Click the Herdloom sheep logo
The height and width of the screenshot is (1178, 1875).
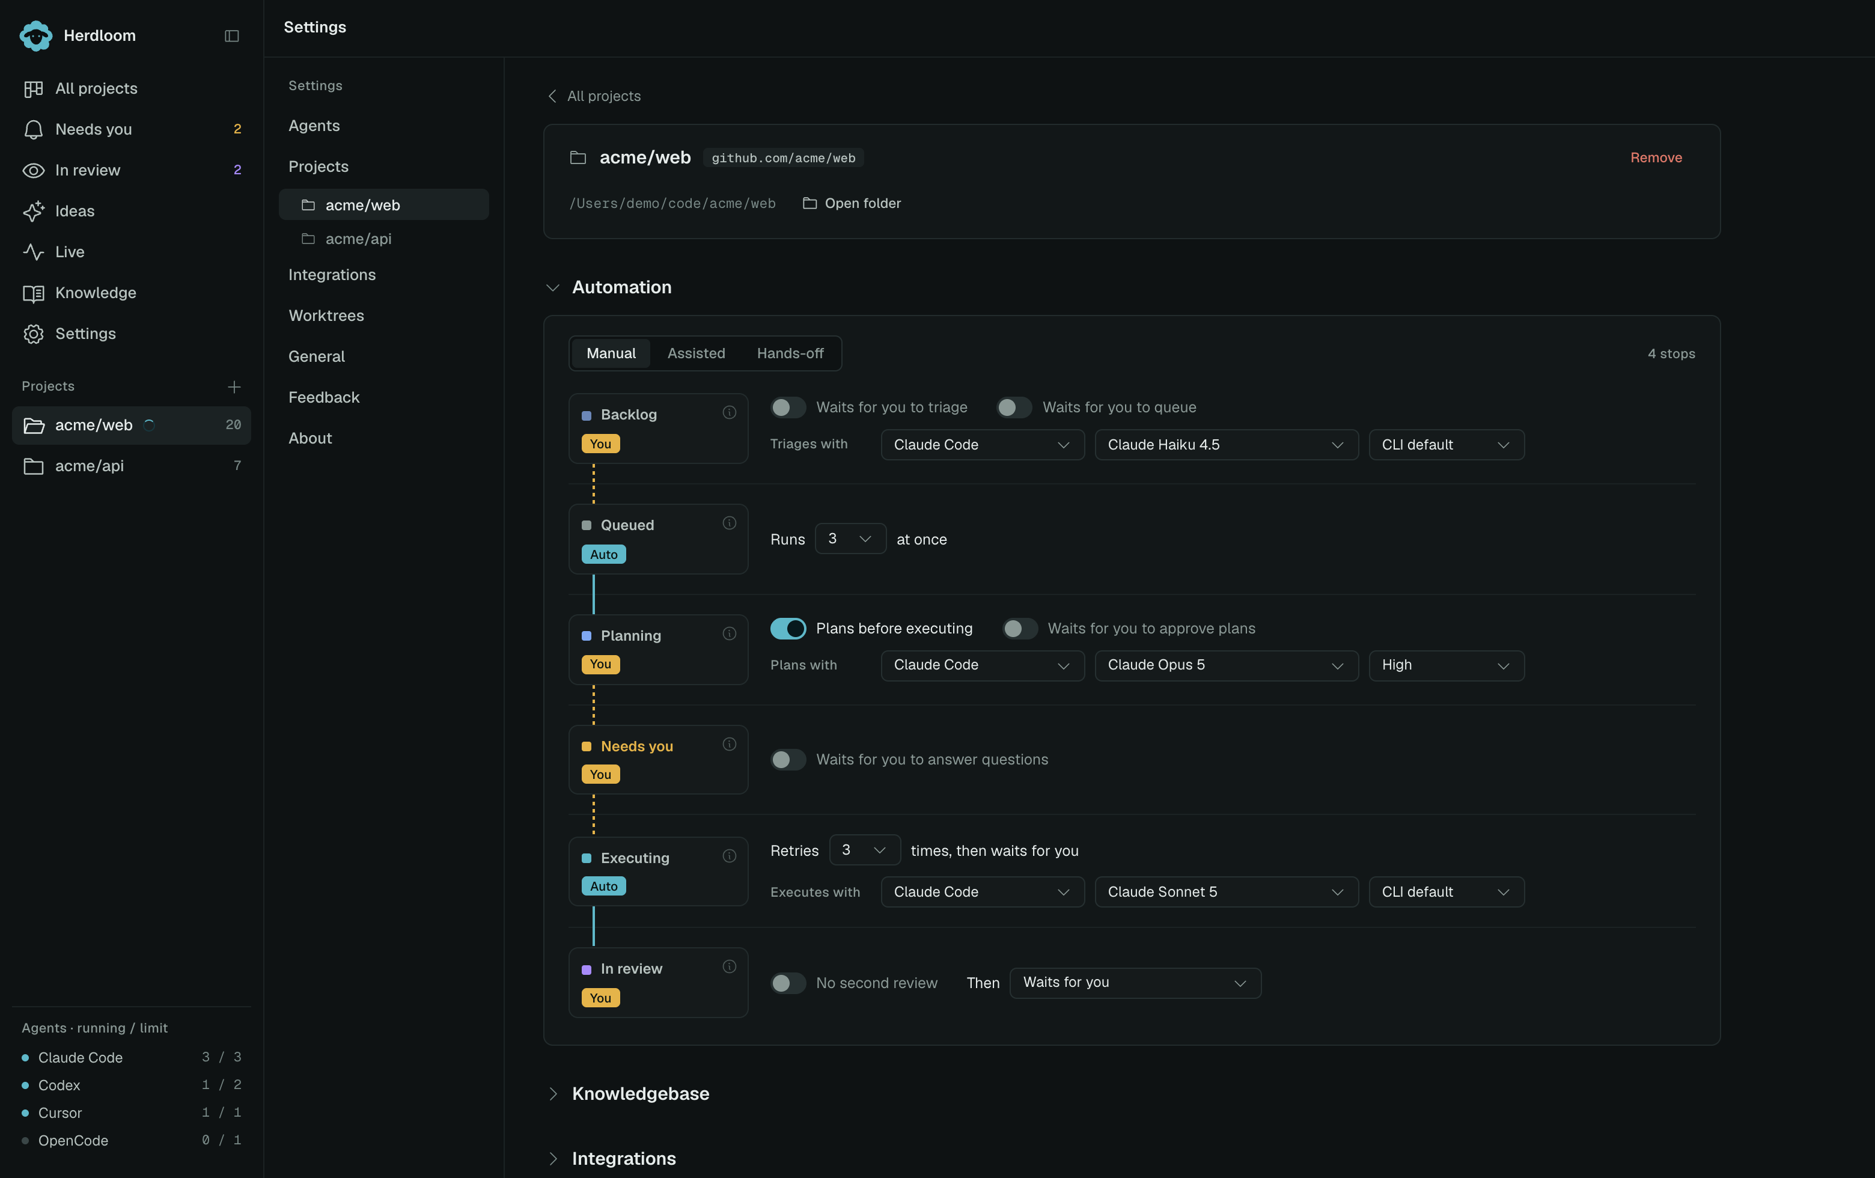pos(36,36)
